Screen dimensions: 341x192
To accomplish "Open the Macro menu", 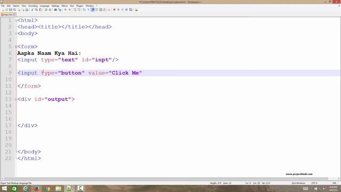I will (x=64, y=6).
